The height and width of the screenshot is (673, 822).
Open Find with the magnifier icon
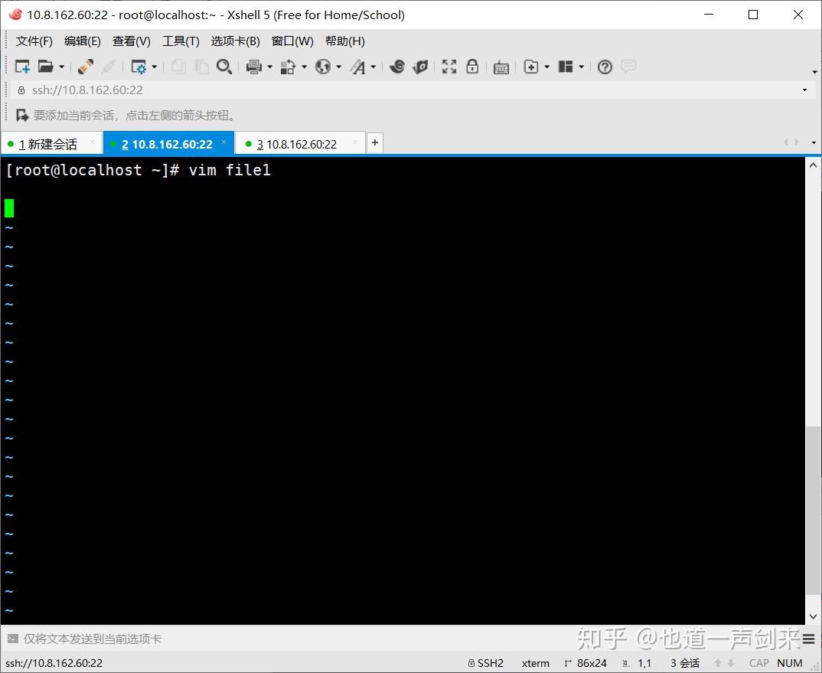pos(223,67)
